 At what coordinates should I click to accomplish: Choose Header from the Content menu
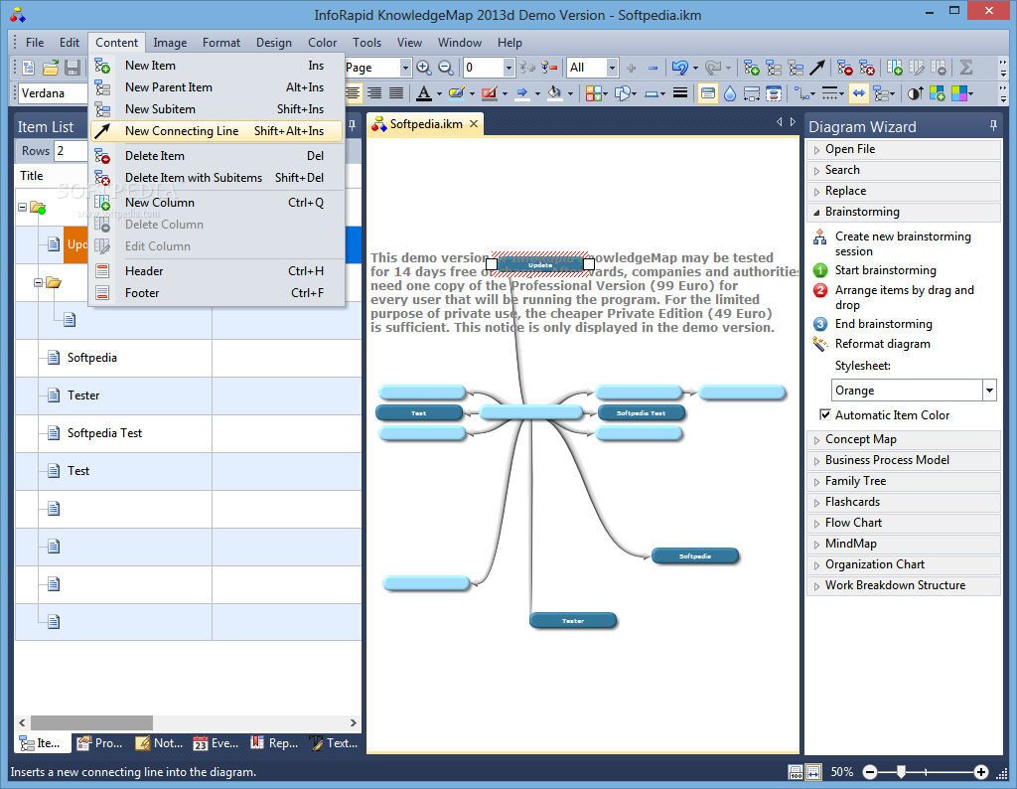(x=217, y=271)
